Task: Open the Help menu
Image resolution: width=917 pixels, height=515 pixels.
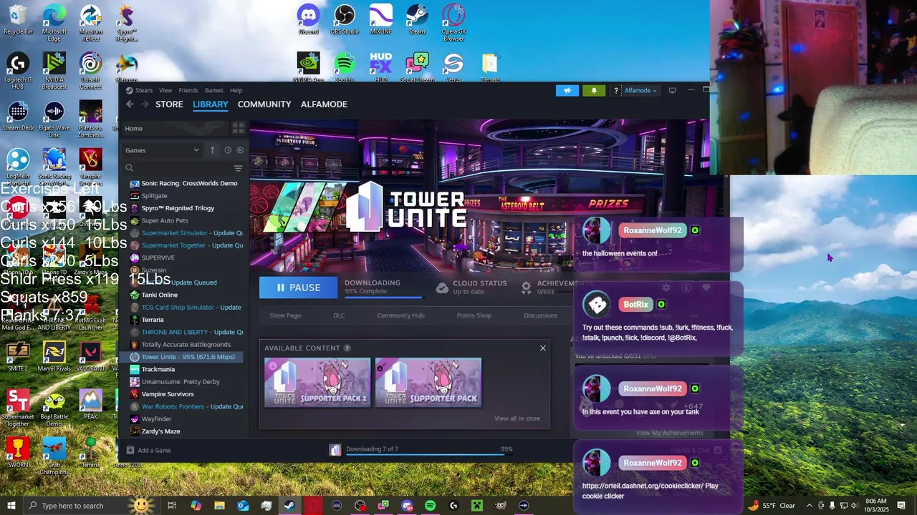Action: 236,91
